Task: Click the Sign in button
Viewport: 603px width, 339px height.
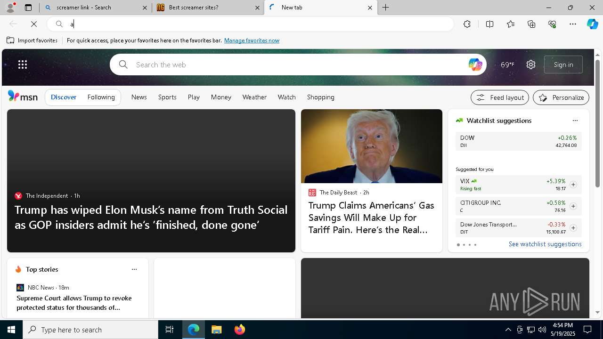Action: tap(563, 65)
